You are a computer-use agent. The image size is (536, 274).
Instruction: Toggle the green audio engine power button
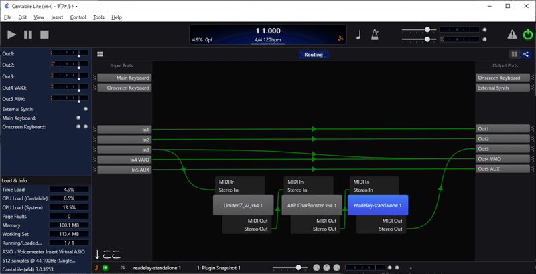point(528,35)
